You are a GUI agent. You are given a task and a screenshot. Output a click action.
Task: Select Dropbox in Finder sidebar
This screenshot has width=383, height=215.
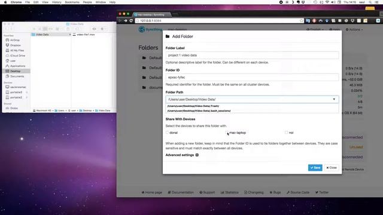point(15,45)
